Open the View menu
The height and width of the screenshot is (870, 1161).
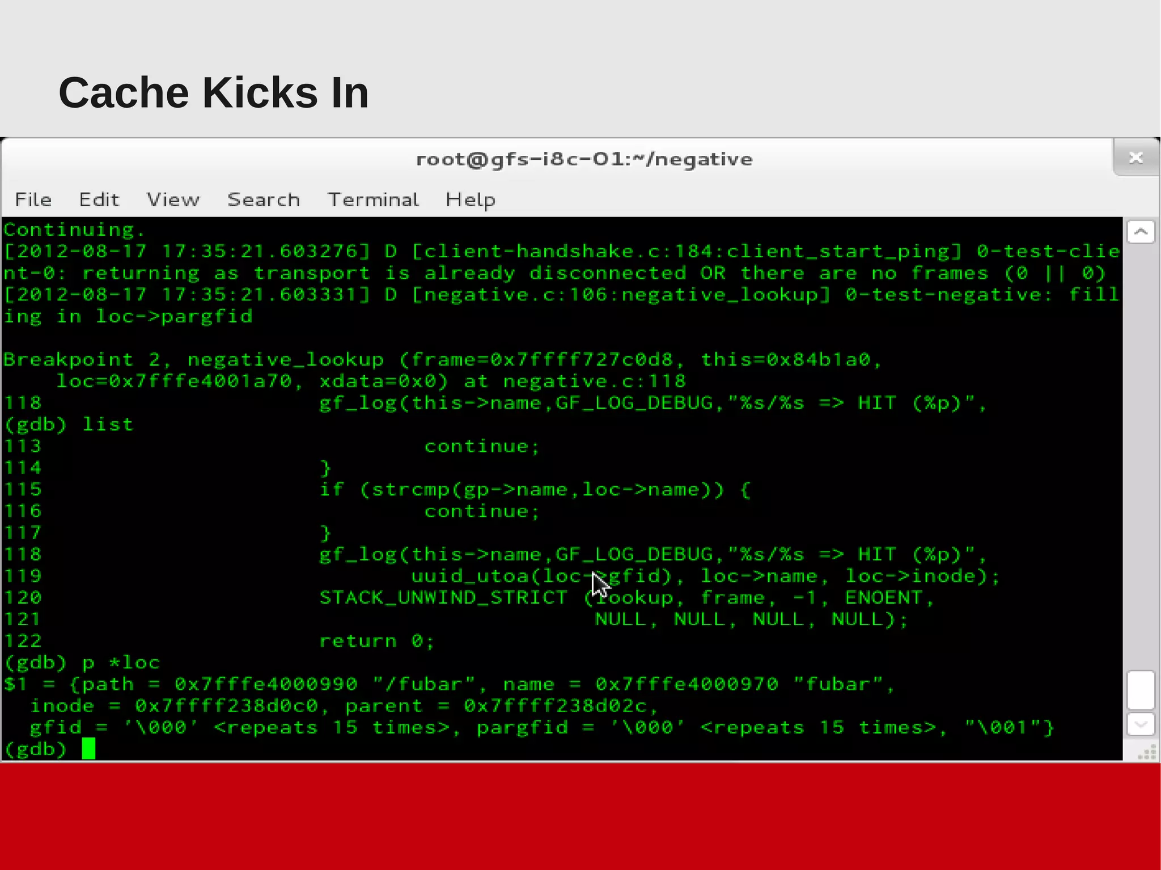point(173,200)
